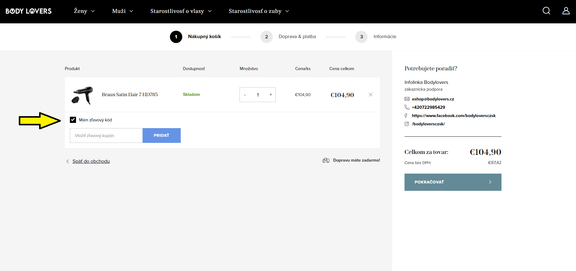Click the email envelope icon
576x271 pixels.
coord(407,99)
